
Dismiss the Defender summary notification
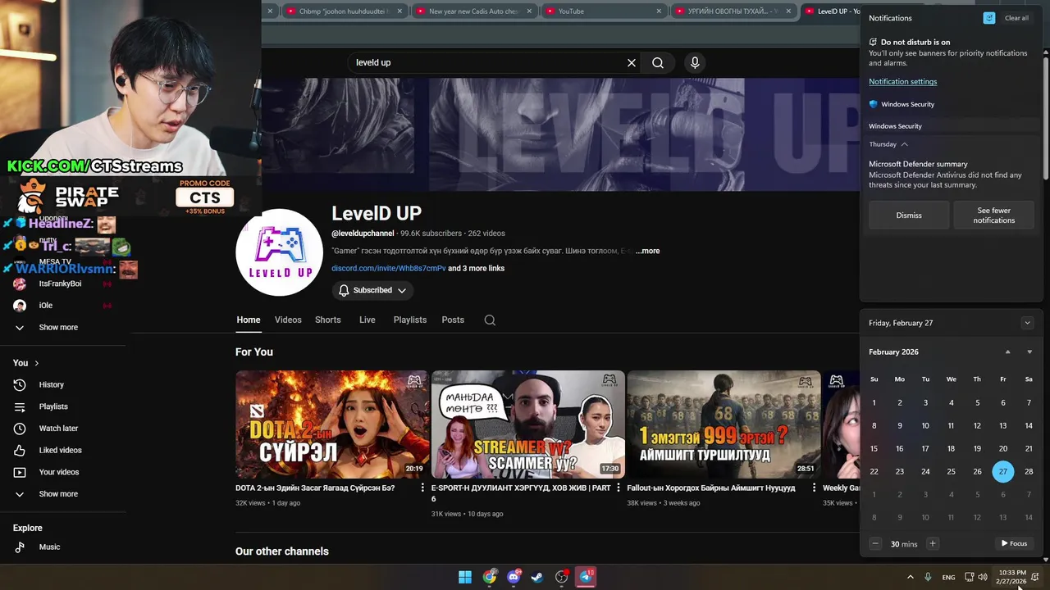pyautogui.click(x=909, y=216)
